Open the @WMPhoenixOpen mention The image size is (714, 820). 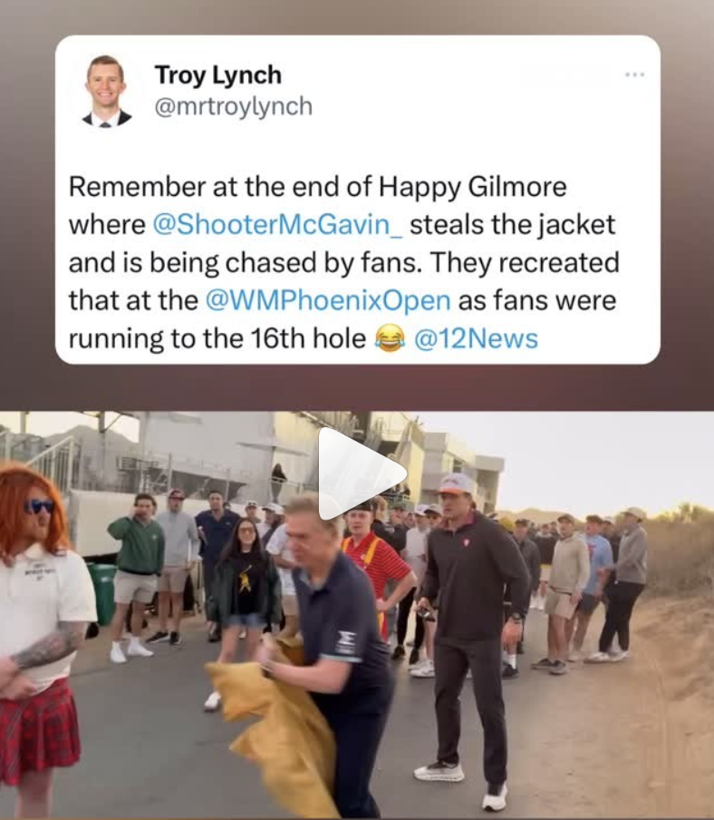[x=328, y=301]
